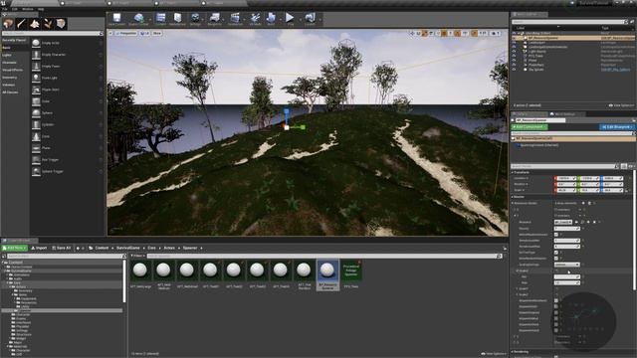The width and height of the screenshot is (637, 358).
Task: Click the Save All button
Action: click(x=61, y=248)
